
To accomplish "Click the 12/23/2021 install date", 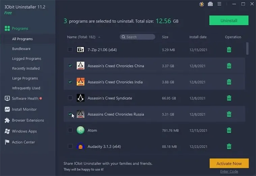I will pyautogui.click(x=198, y=147).
